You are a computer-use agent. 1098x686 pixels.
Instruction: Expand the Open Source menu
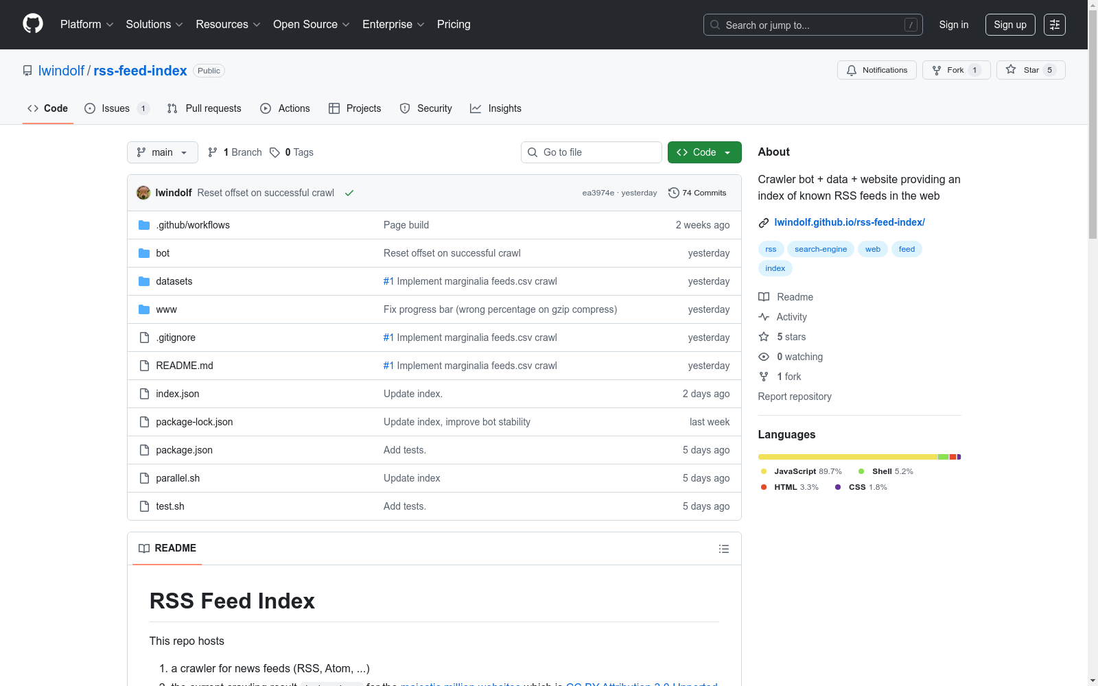point(312,25)
